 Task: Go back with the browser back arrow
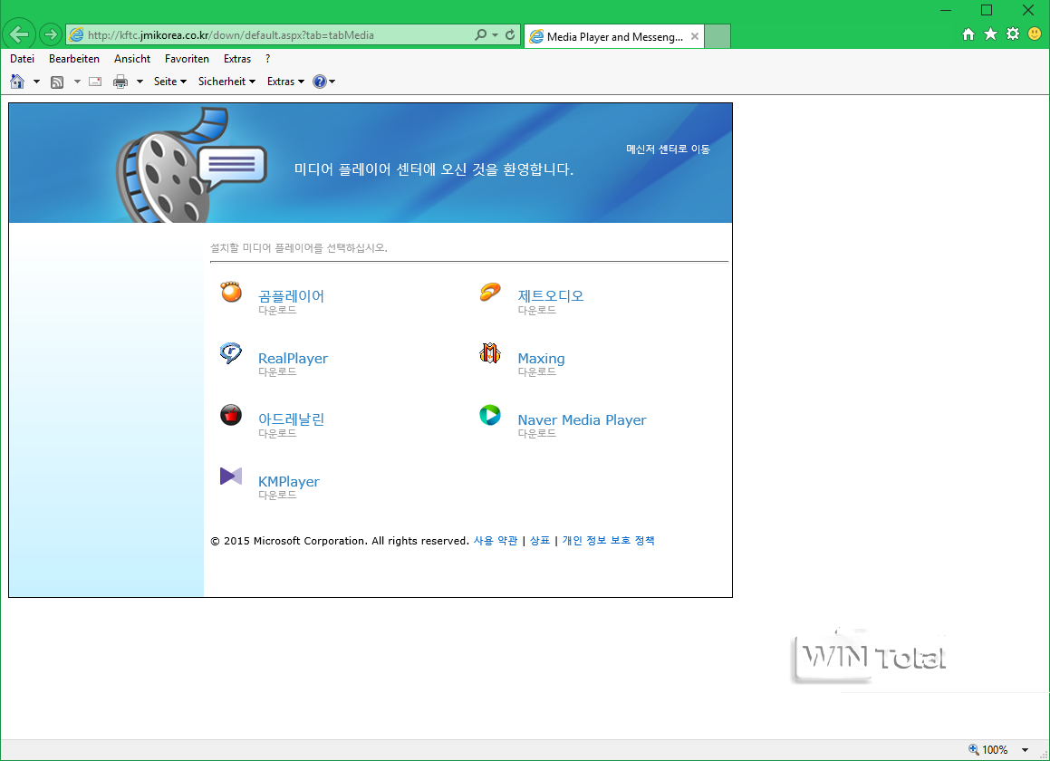(x=19, y=34)
